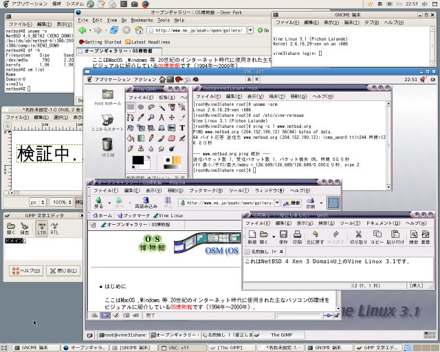Select the Paths tool in GIMP toolbox
Image resolution: width=440 pixels, height=352 pixels.
coord(131,118)
